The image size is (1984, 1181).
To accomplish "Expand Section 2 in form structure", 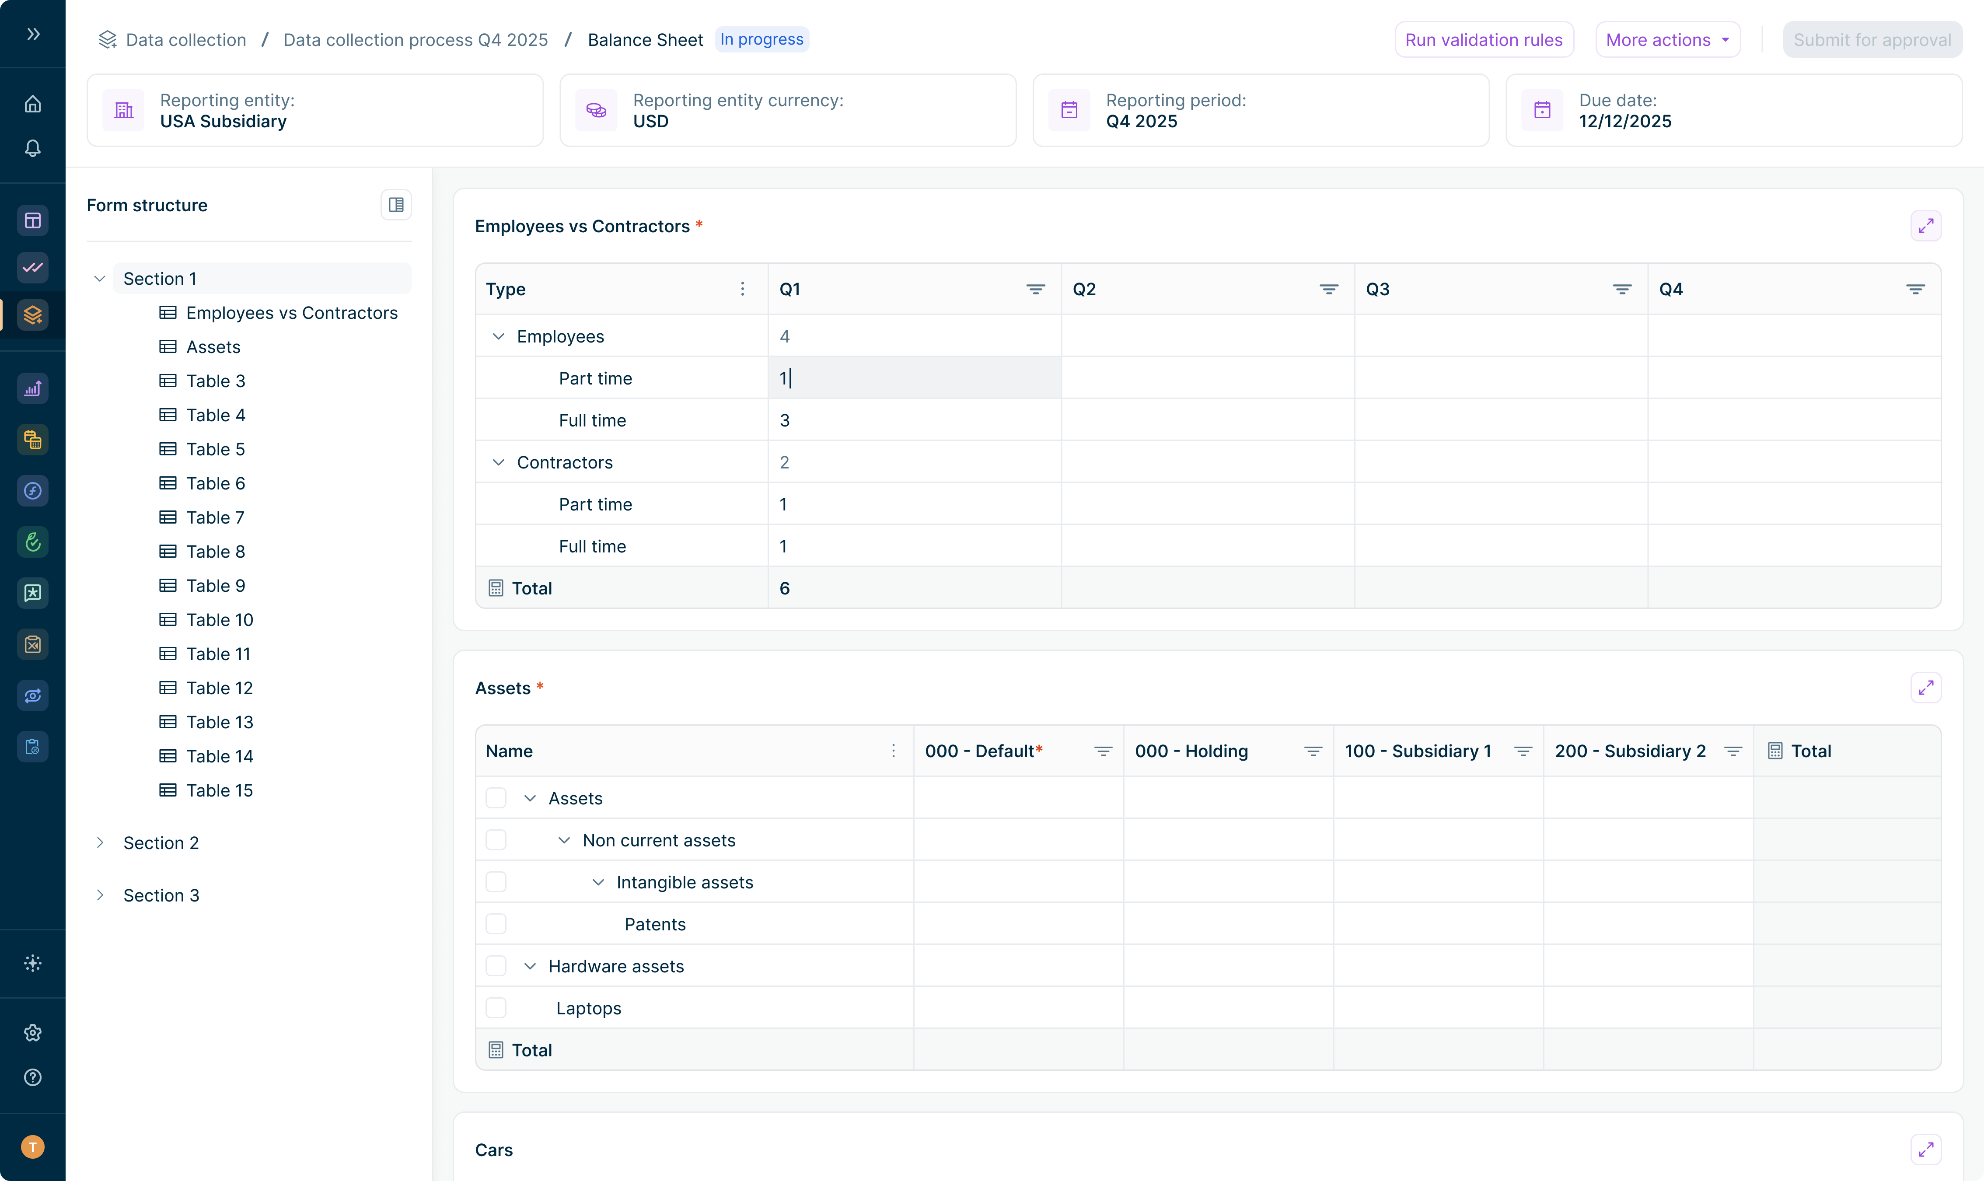I will (x=100, y=843).
